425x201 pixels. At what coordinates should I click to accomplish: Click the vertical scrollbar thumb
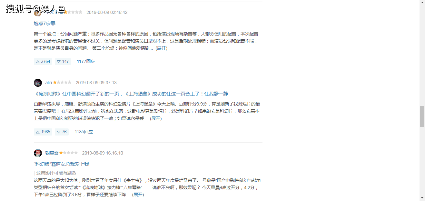(x=422, y=117)
